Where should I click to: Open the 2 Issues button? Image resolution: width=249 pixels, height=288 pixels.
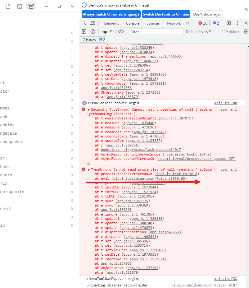93,40
